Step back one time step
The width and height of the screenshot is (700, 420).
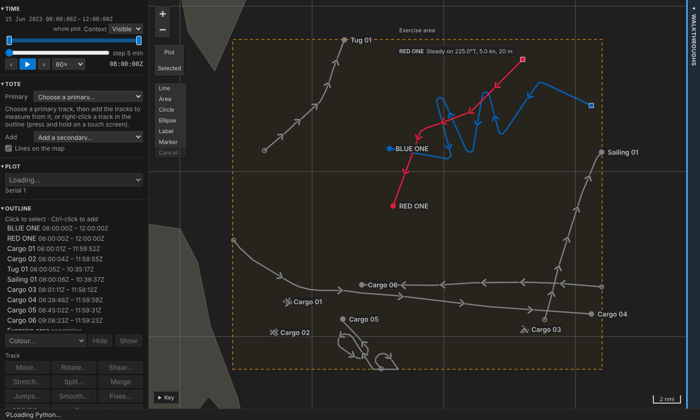coord(11,64)
